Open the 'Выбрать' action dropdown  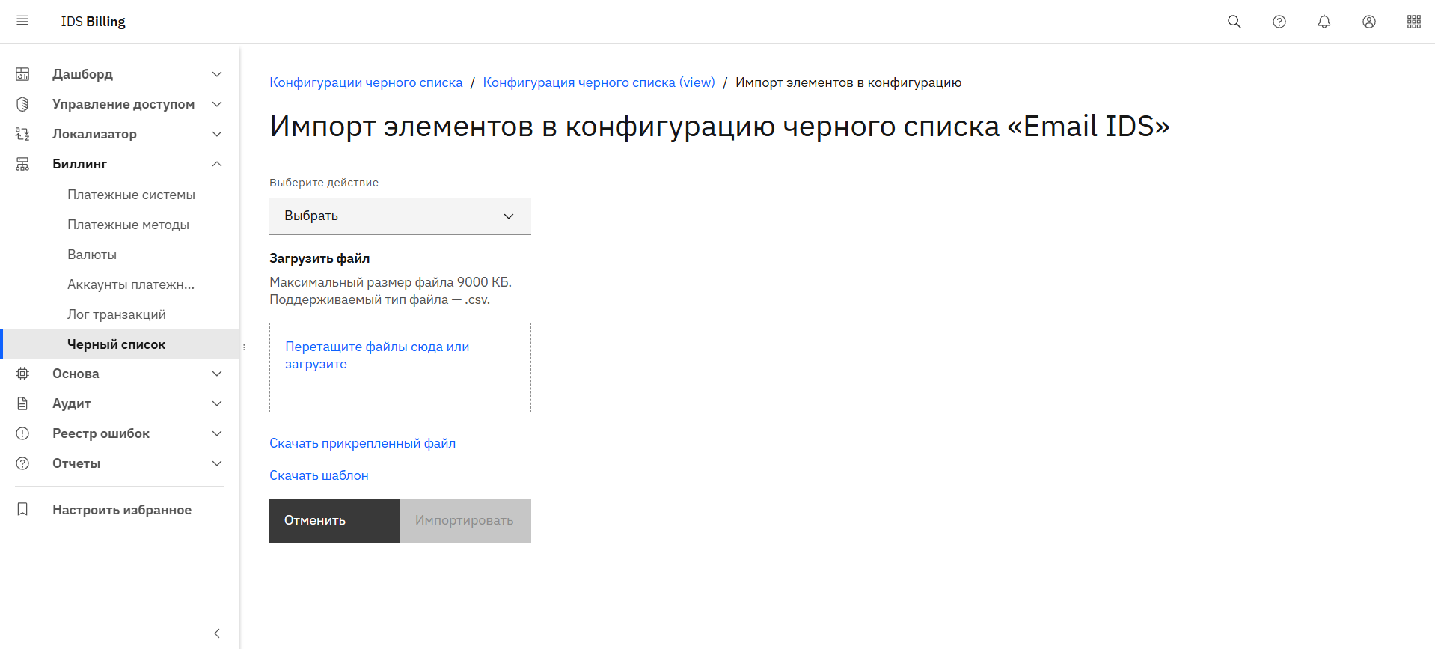[400, 216]
